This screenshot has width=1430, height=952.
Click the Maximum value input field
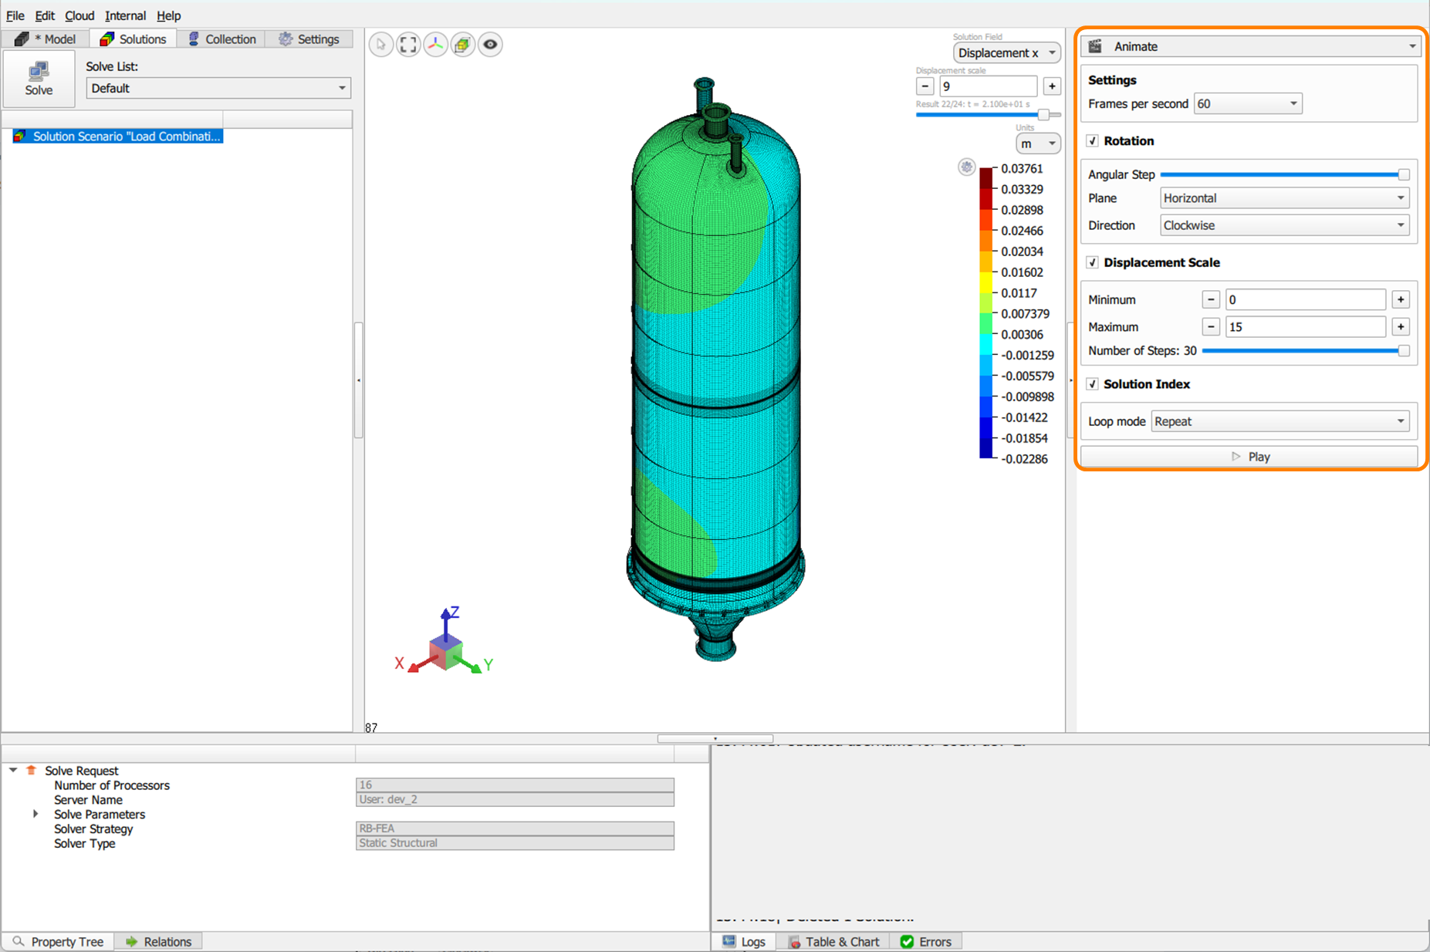tap(1306, 327)
